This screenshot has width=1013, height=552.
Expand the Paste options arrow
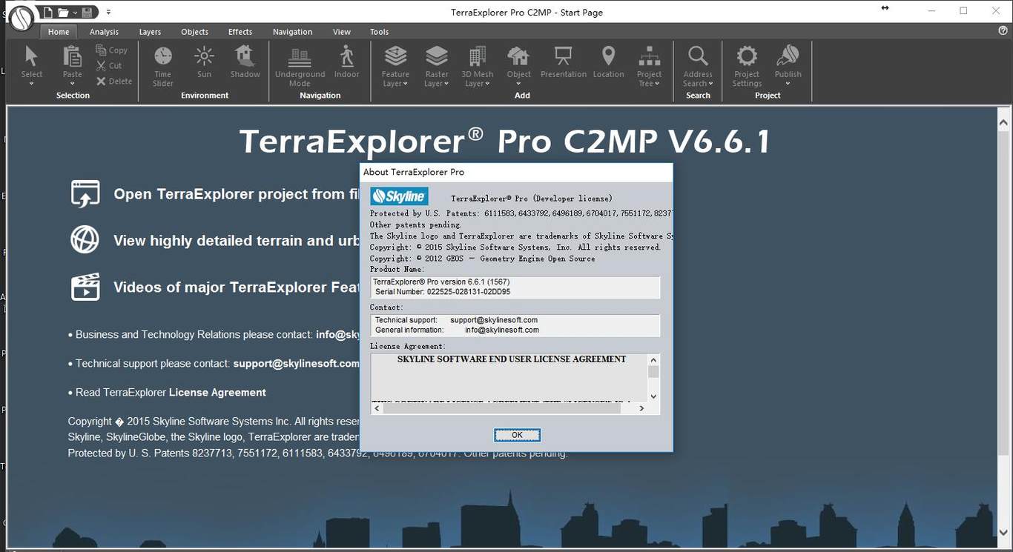(72, 84)
